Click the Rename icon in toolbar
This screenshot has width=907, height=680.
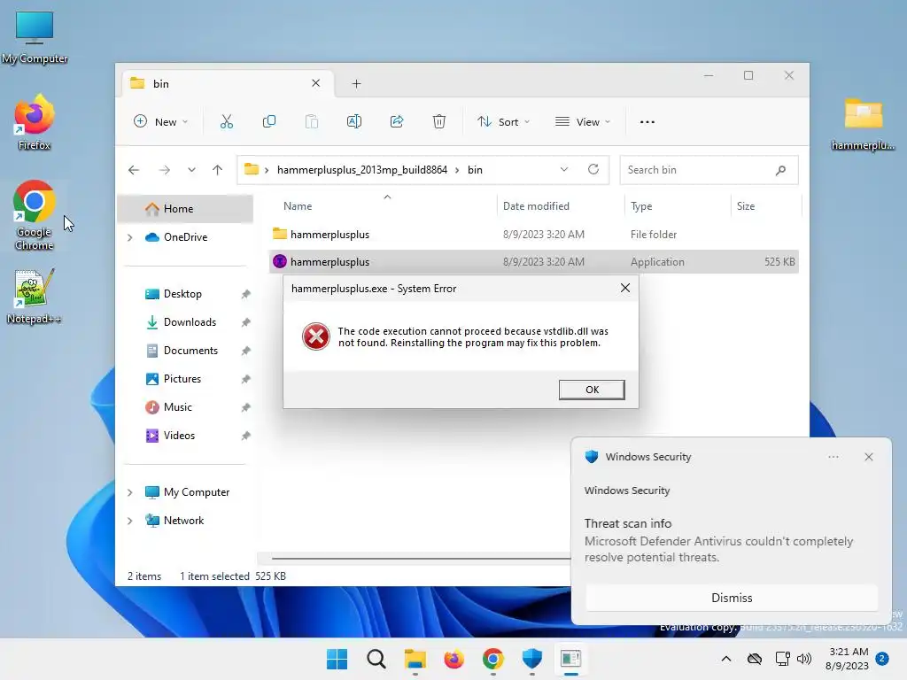coord(354,121)
